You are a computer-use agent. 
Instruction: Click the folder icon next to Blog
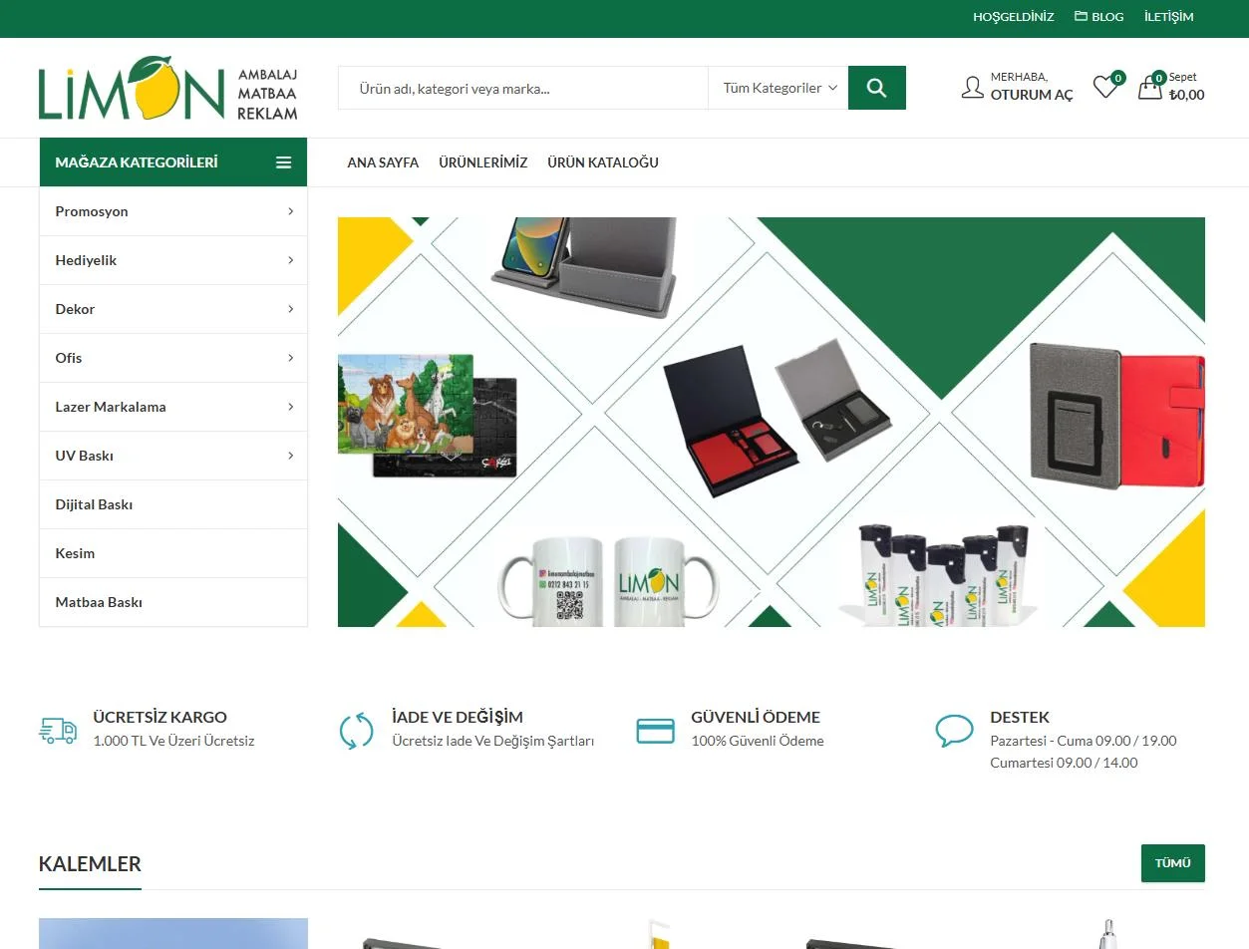pos(1081,16)
